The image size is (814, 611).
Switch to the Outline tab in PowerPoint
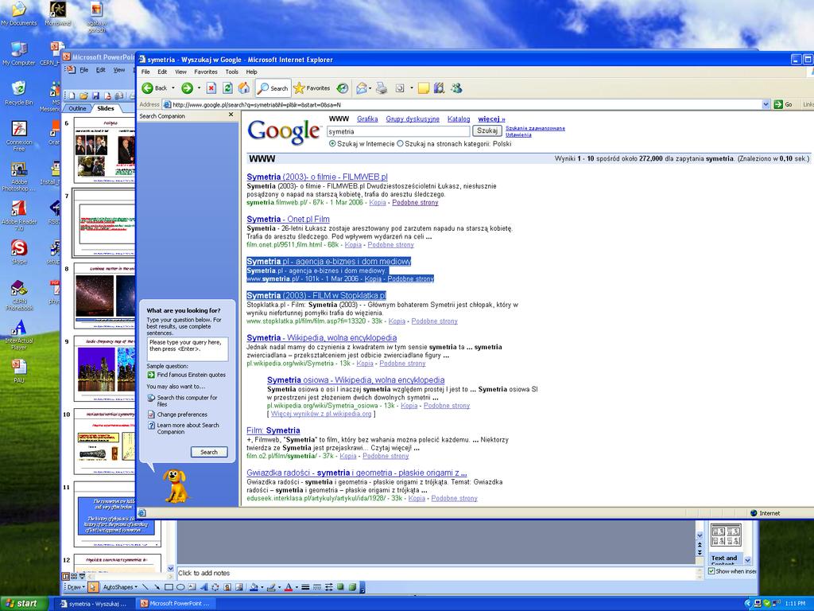(77, 108)
